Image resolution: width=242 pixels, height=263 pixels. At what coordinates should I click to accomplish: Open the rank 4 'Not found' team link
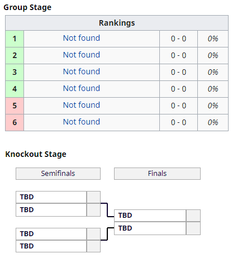click(82, 88)
